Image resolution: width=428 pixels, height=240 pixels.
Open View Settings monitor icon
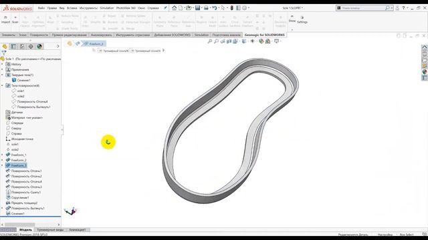click(x=276, y=41)
